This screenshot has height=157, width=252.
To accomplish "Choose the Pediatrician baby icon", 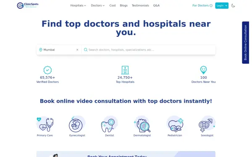I will tap(175, 124).
